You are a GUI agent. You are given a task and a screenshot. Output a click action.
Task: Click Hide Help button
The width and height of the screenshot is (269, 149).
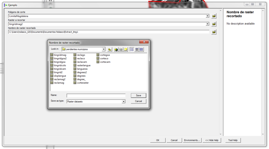212,140
